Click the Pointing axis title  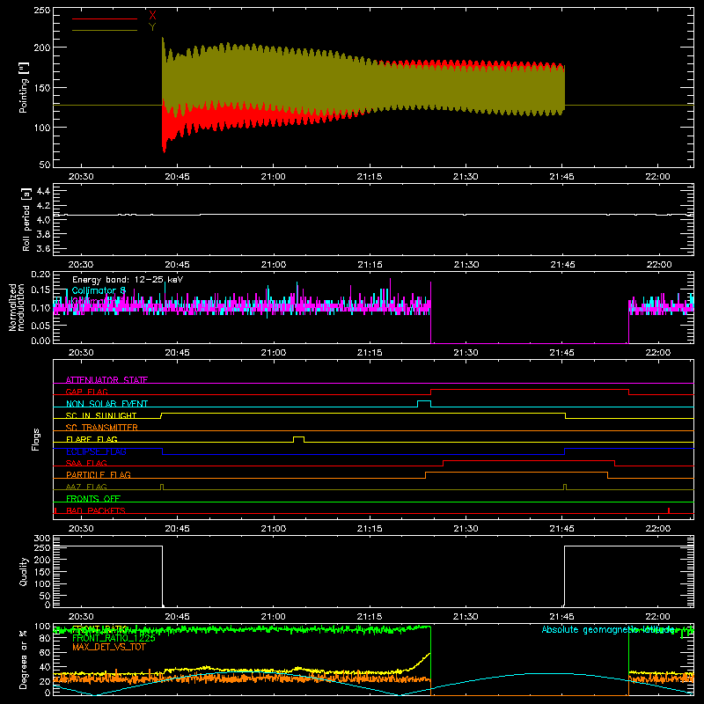[x=24, y=87]
